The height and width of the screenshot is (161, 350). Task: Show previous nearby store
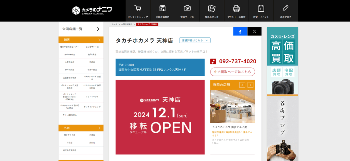pos(242,85)
